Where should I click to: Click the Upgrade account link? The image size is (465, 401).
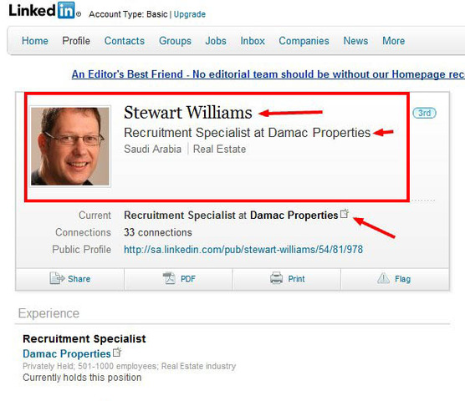click(190, 14)
